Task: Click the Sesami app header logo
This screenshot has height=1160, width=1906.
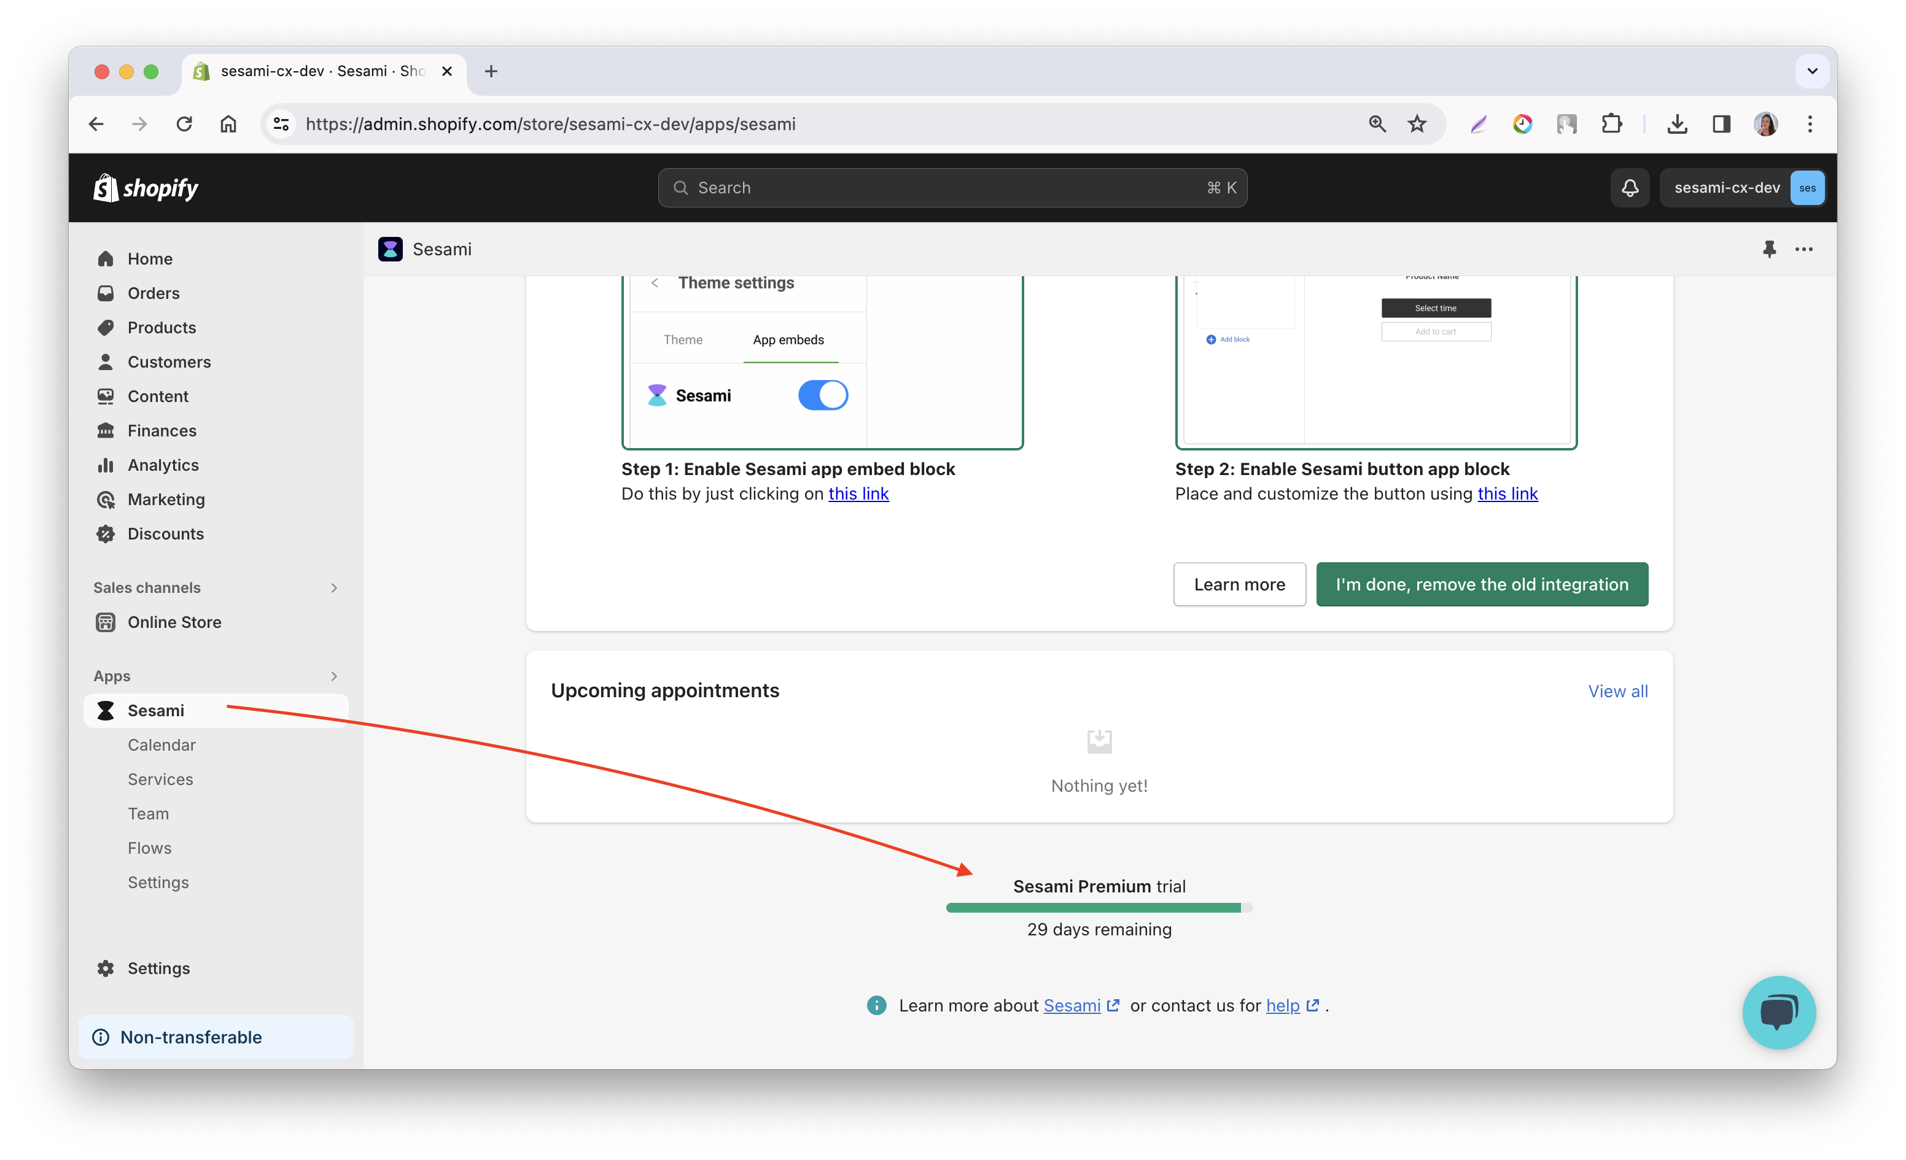Action: point(391,249)
